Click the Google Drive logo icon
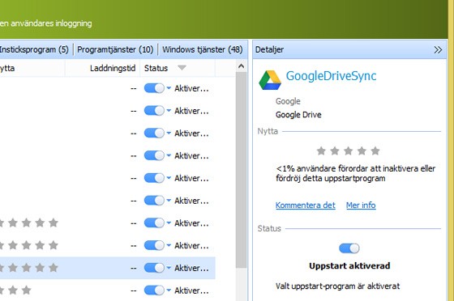This screenshot has height=301, width=454. click(270, 80)
